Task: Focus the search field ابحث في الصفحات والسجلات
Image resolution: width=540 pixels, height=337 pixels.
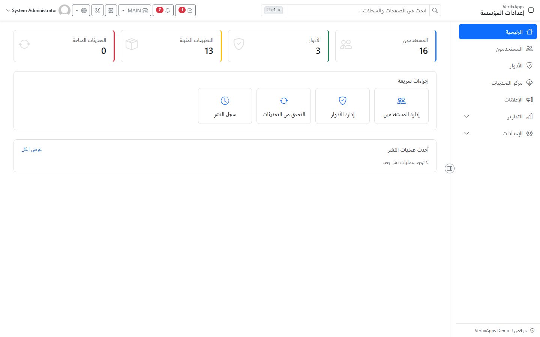Action: click(x=357, y=10)
